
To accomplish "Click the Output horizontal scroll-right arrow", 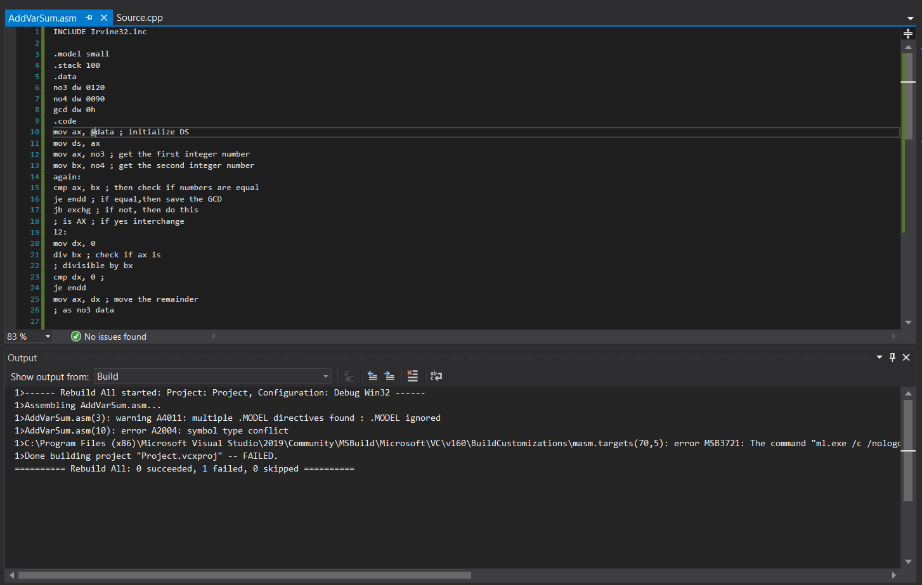I will pos(894,575).
